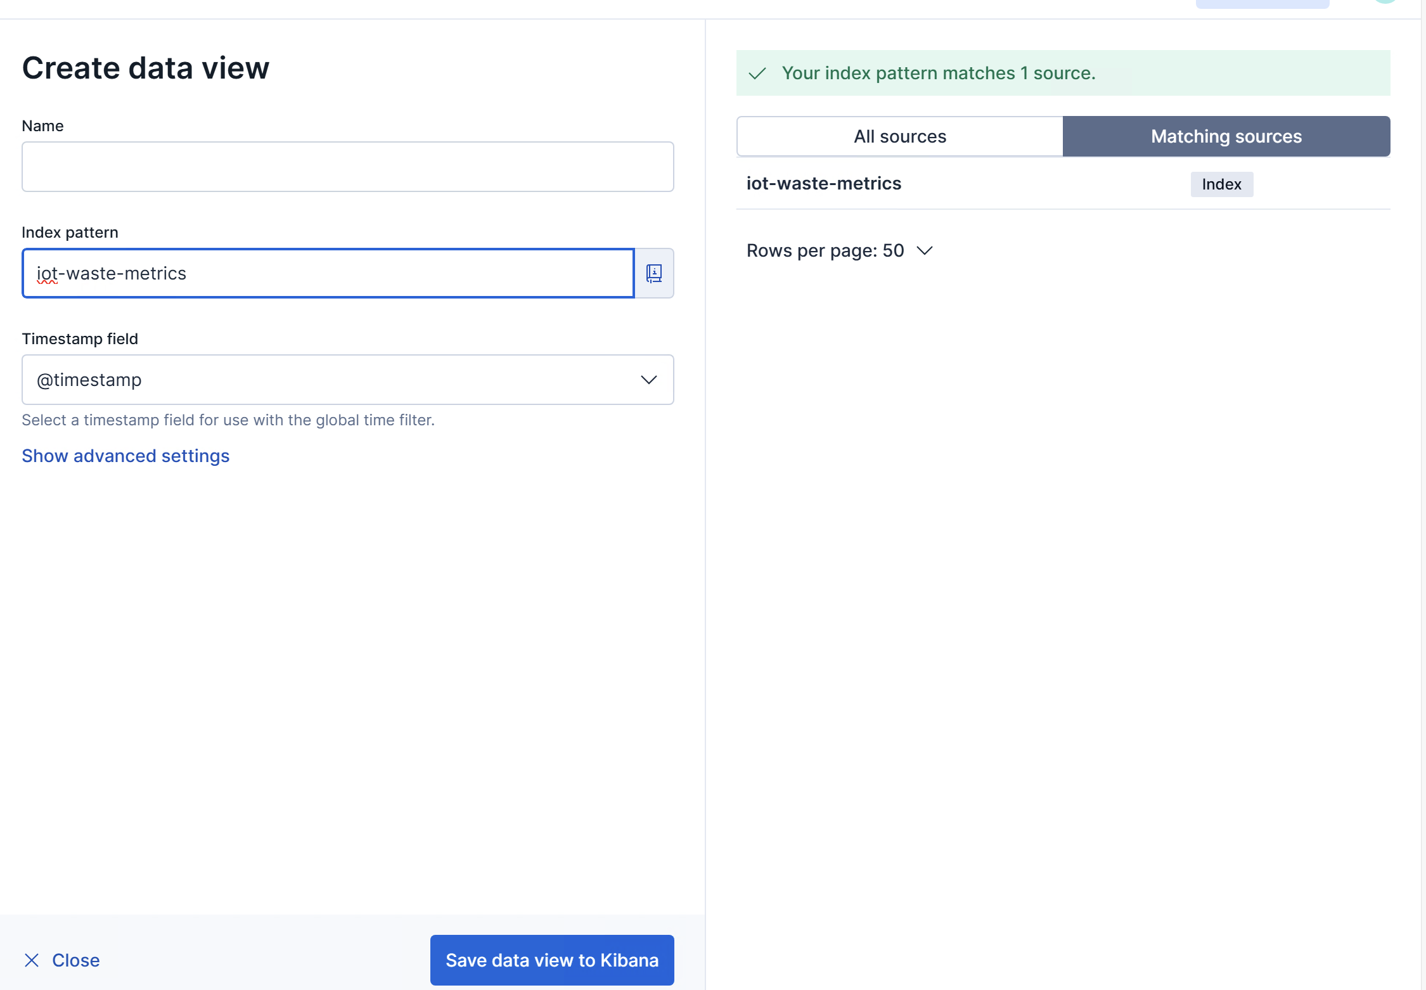Image resolution: width=1426 pixels, height=990 pixels.
Task: Expand the Timestamp field chevron arrow
Action: pos(648,380)
